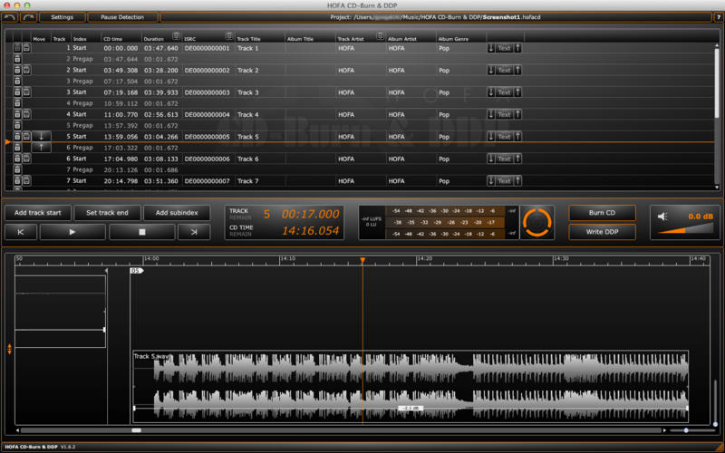
Task: Click the orange playhead marker on ruler
Action: 362,261
